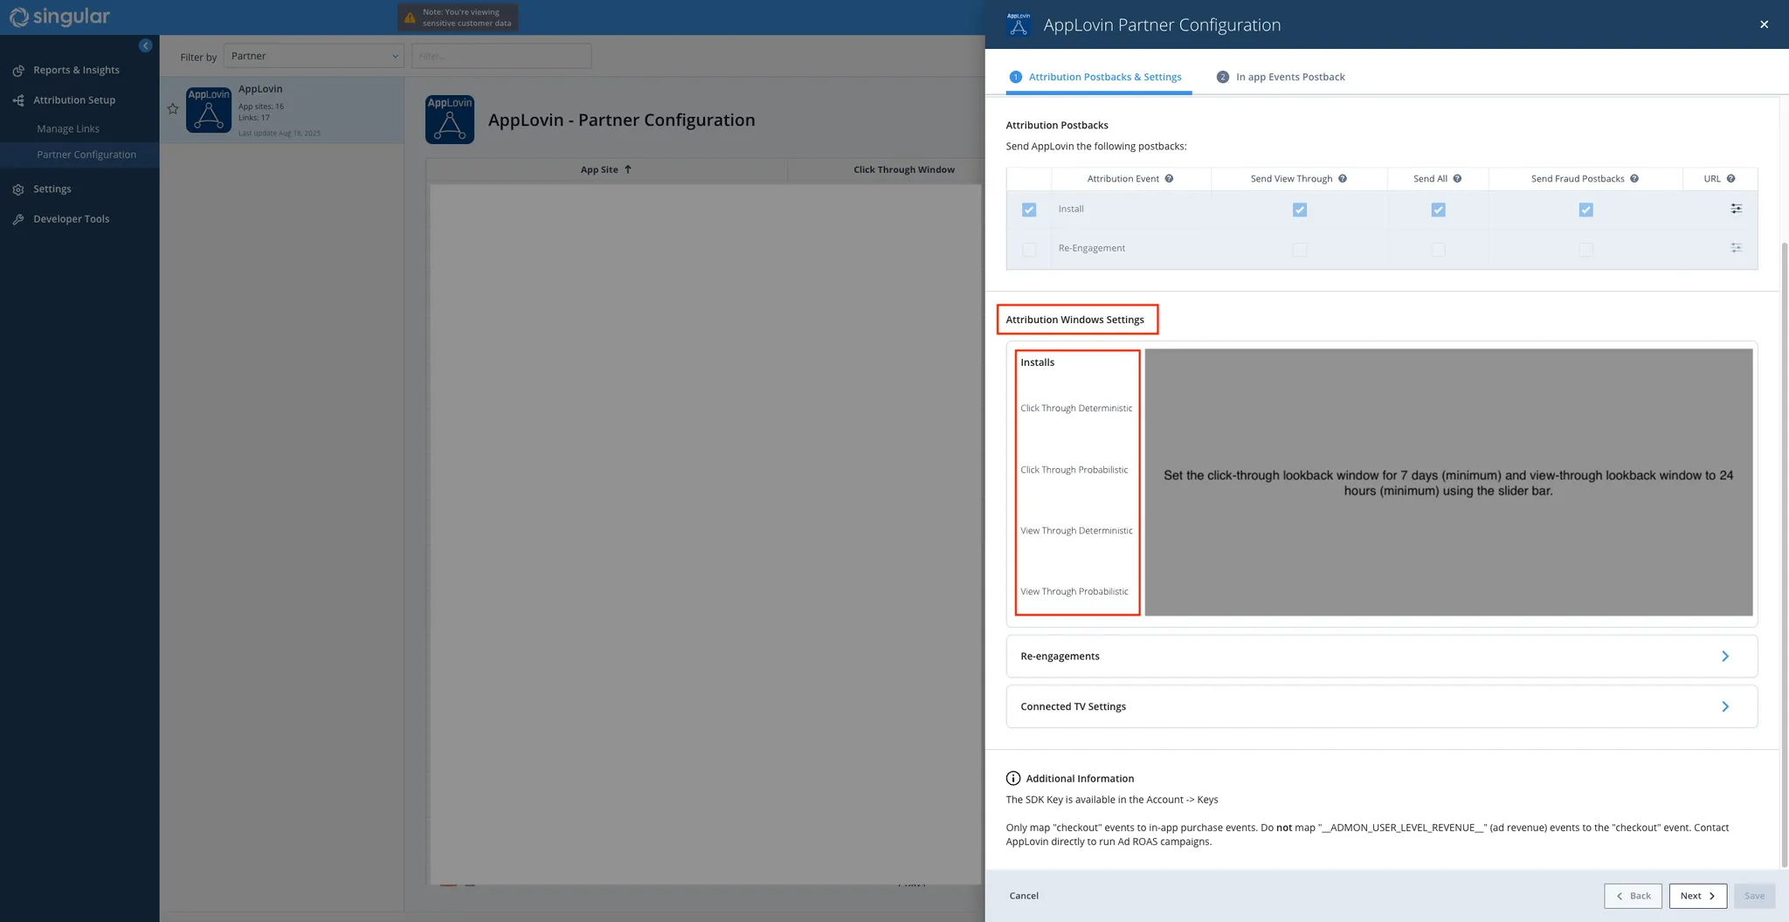Click help icon next to Send Fraud Postbacks
Image resolution: width=1789 pixels, height=922 pixels.
1634,179
